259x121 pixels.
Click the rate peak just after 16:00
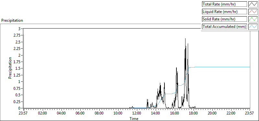point(176,68)
